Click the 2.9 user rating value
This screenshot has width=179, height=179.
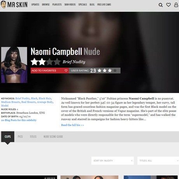point(93,70)
